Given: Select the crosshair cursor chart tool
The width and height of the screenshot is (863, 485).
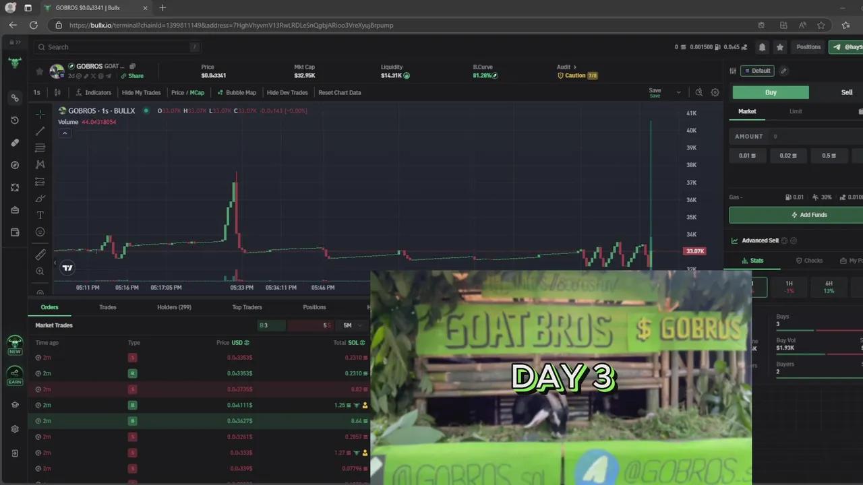Looking at the screenshot, I should (x=40, y=115).
